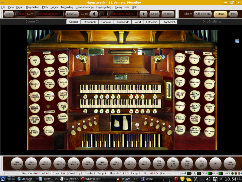Click the small blue icon beside the console image

[237, 41]
